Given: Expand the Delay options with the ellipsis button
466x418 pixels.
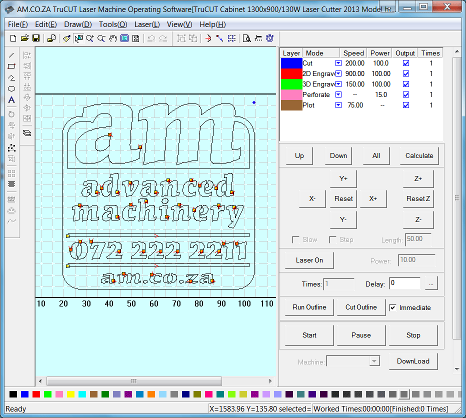Looking at the screenshot, I should pos(431,283).
